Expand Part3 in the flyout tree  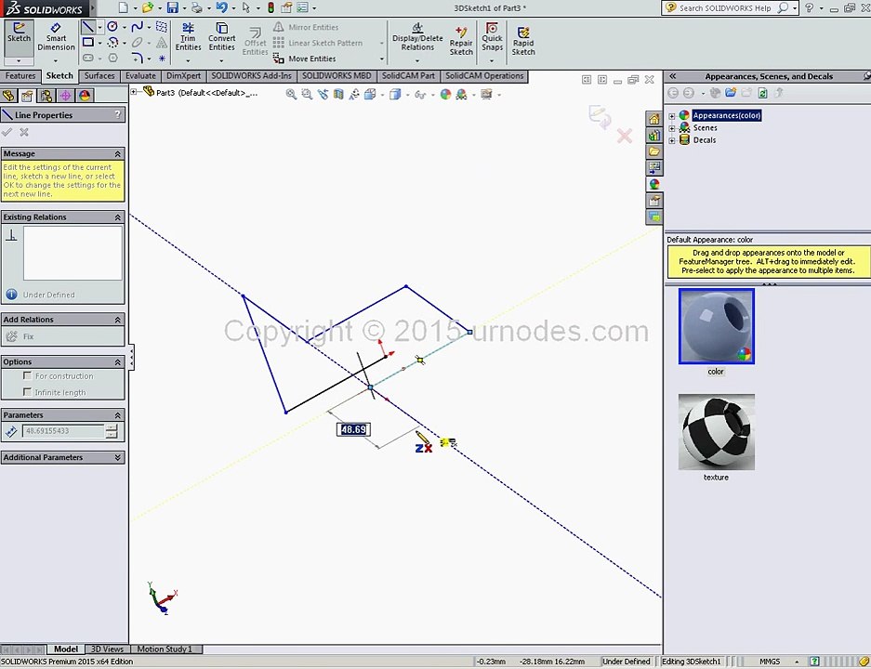pyautogui.click(x=134, y=92)
